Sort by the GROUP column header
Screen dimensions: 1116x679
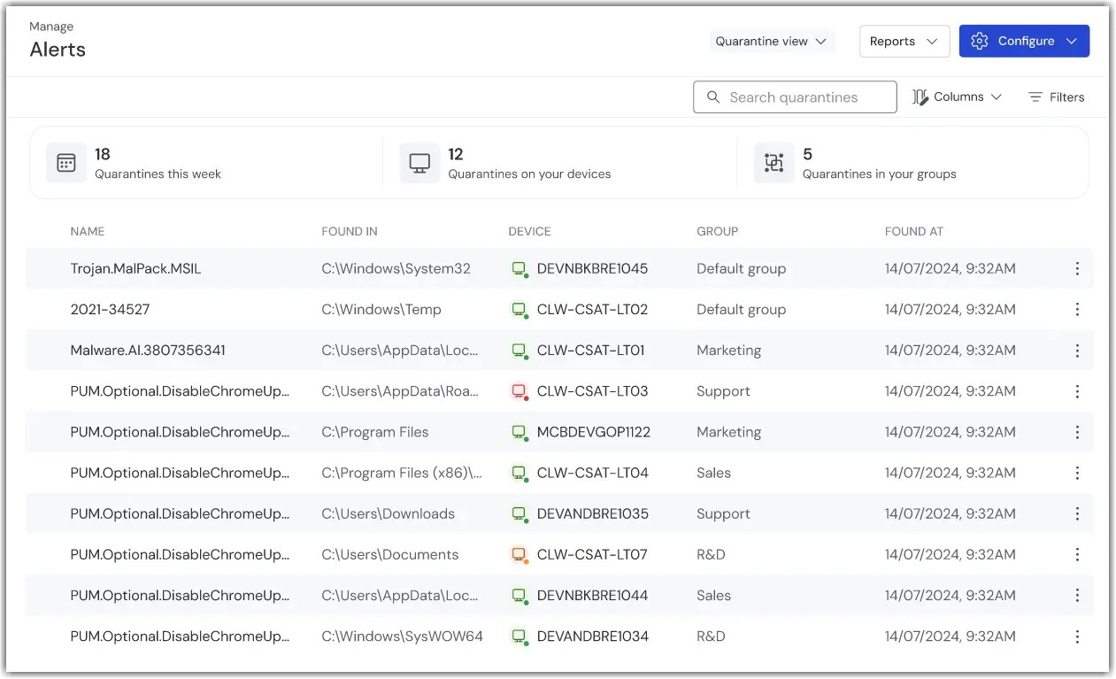point(717,231)
